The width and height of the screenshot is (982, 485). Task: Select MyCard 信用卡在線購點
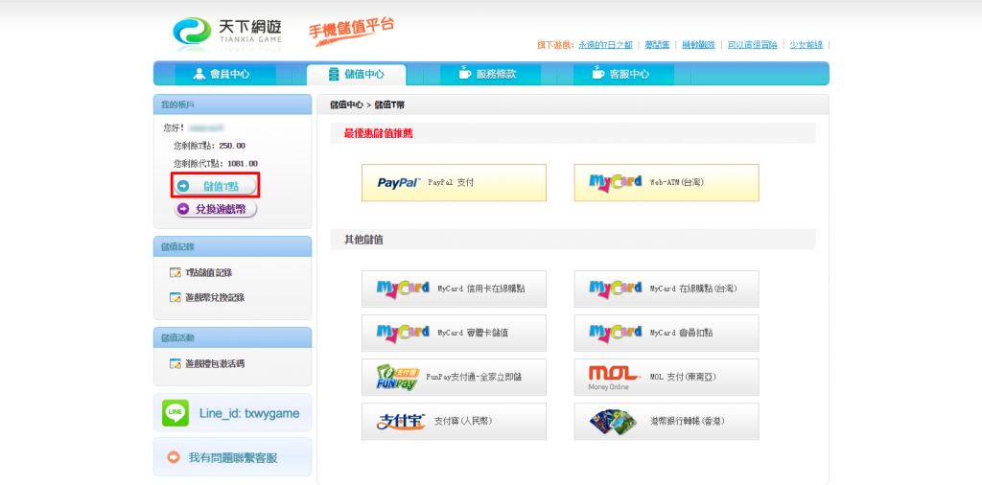pyautogui.click(x=454, y=289)
